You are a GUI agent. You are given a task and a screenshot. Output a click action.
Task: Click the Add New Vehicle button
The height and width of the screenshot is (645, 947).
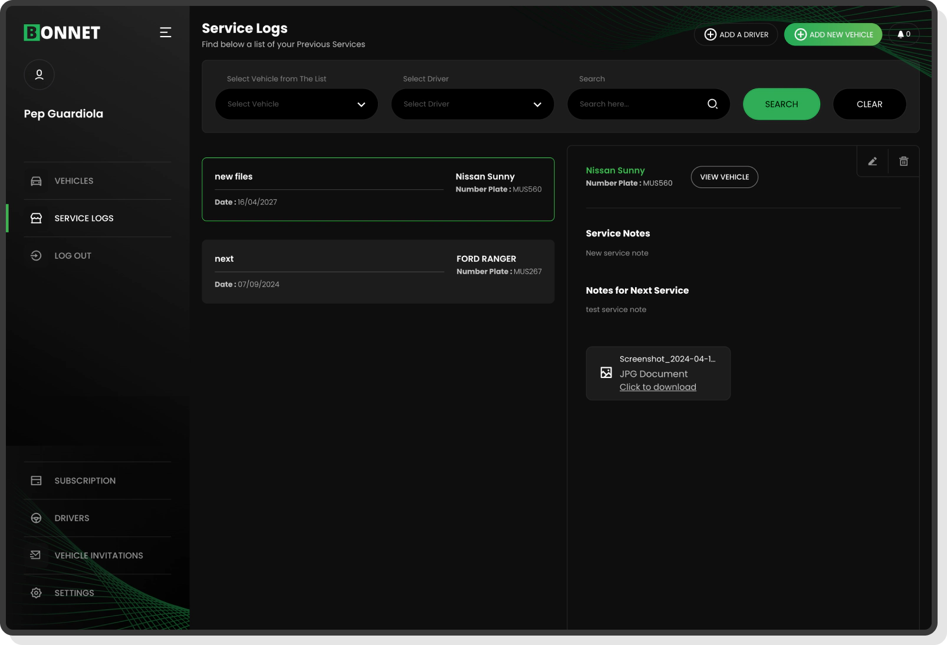(833, 34)
